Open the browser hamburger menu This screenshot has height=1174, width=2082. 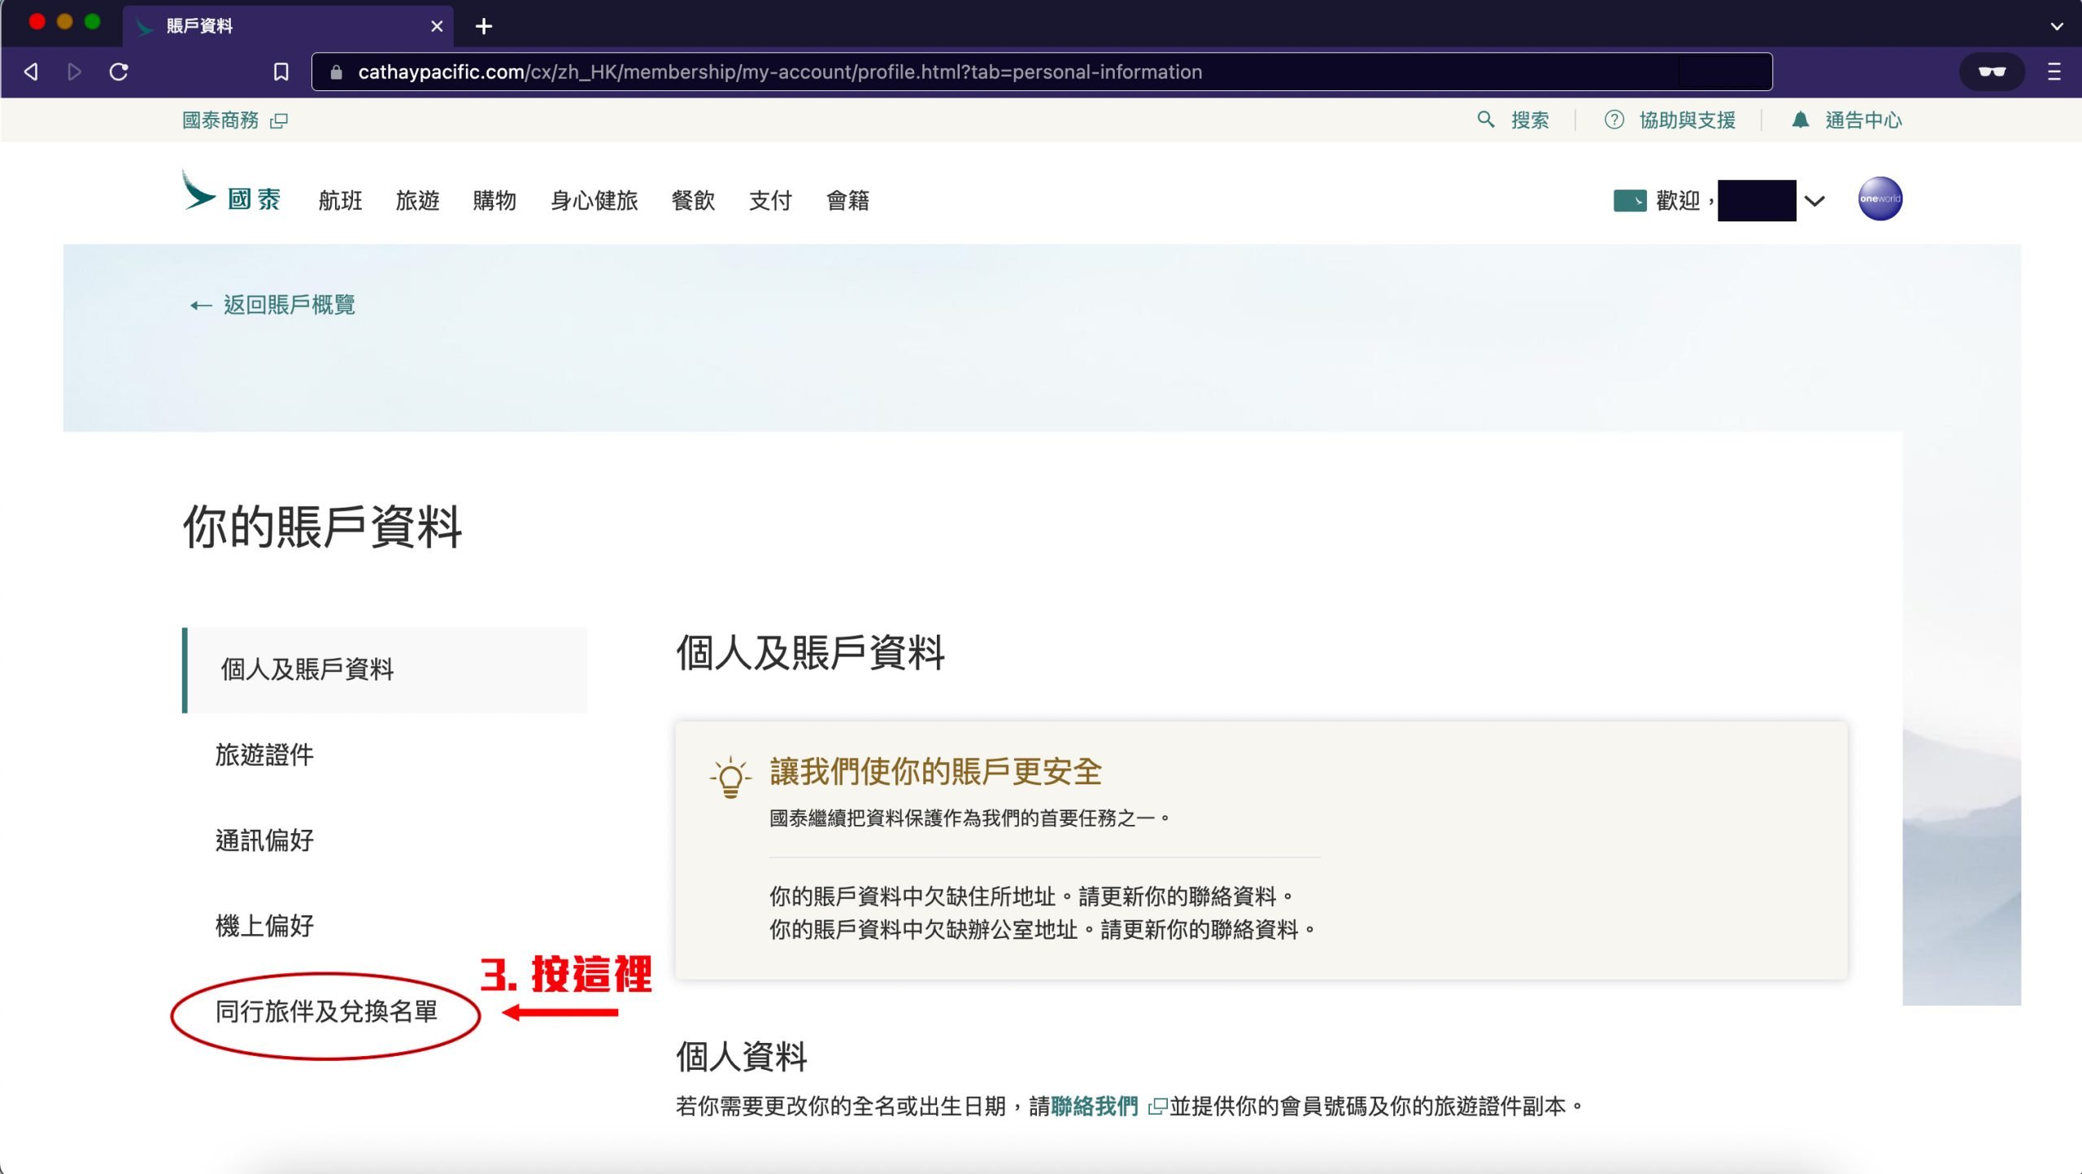2054,72
